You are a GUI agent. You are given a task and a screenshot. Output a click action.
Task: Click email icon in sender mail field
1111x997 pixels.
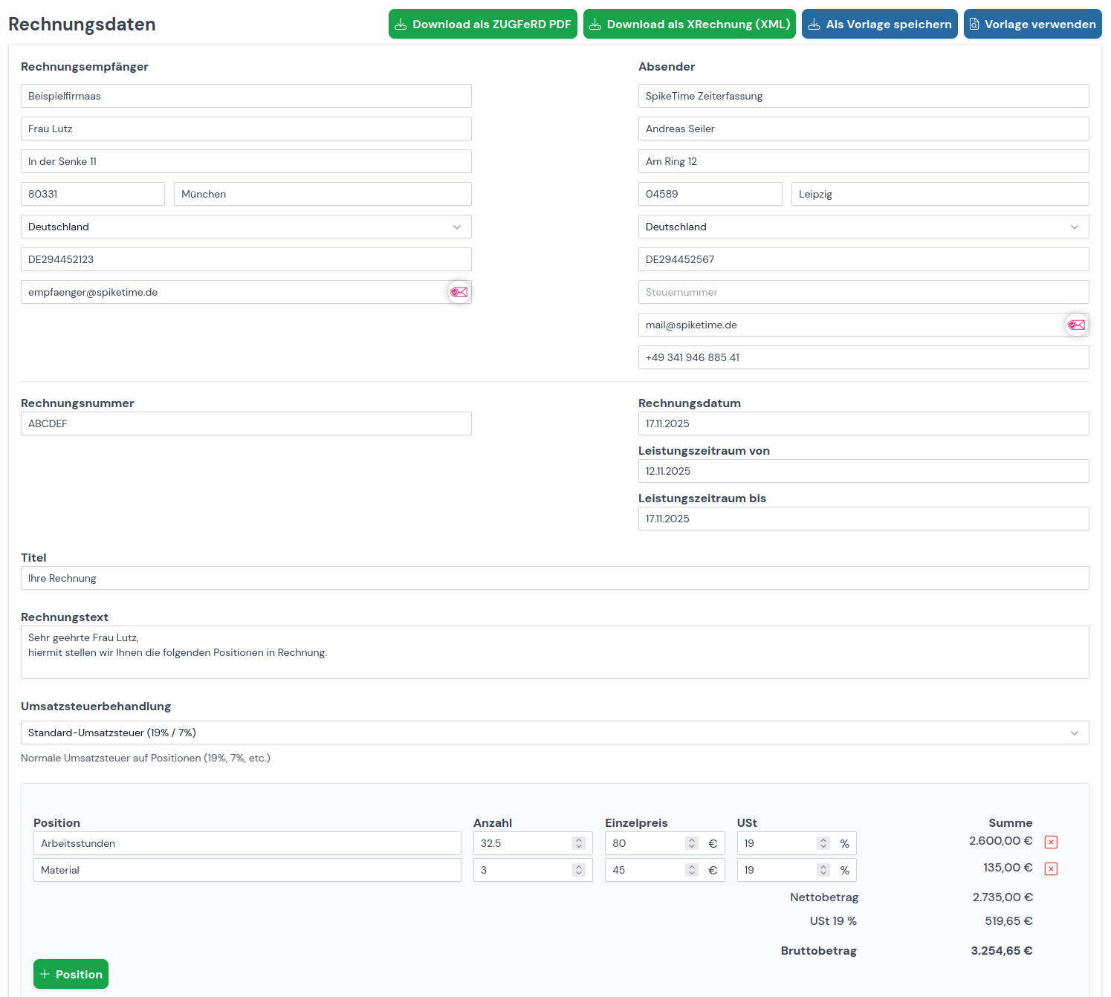click(1076, 325)
